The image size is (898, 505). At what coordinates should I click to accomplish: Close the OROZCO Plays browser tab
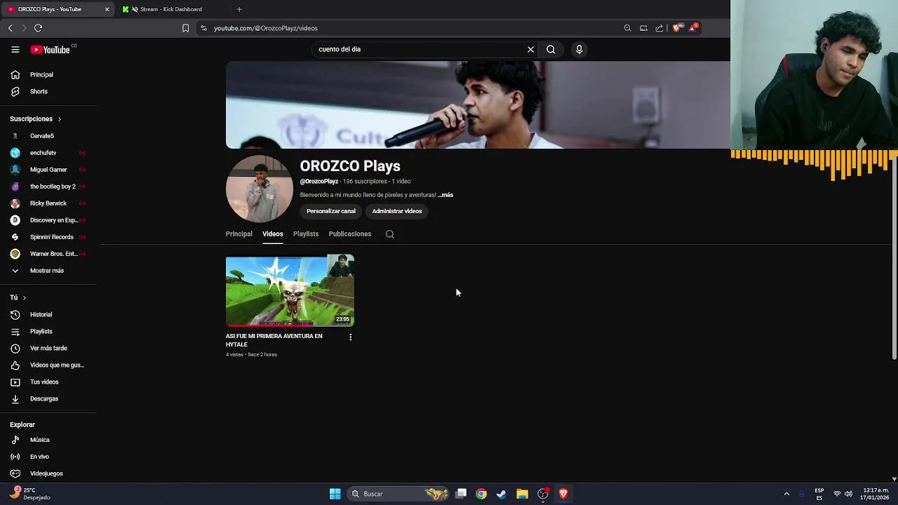pyautogui.click(x=107, y=9)
